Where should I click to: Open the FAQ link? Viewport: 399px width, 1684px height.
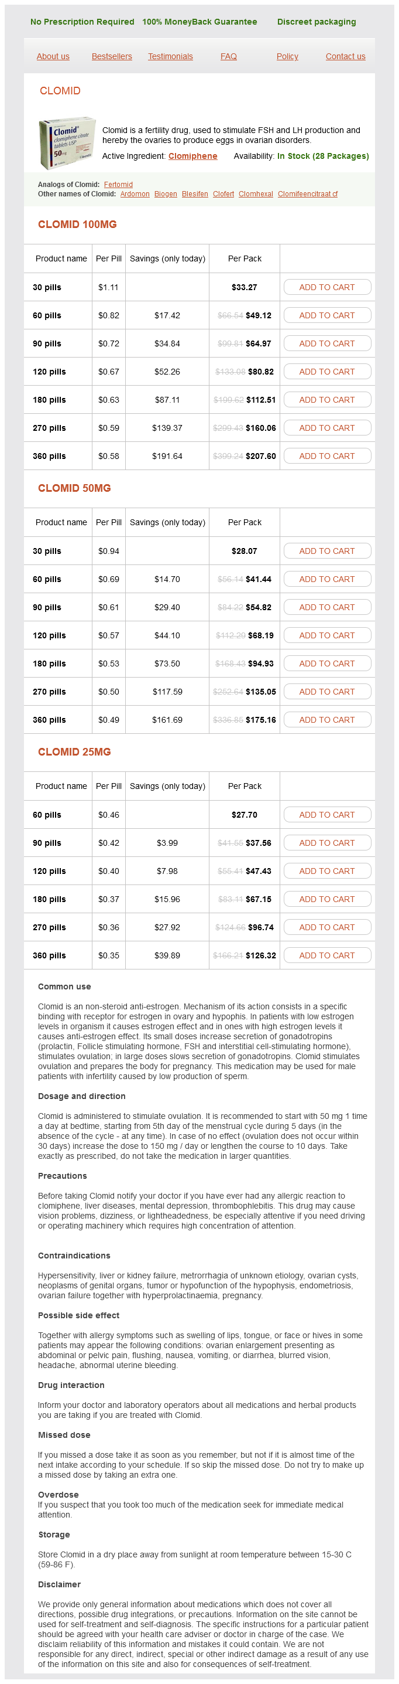coord(229,57)
